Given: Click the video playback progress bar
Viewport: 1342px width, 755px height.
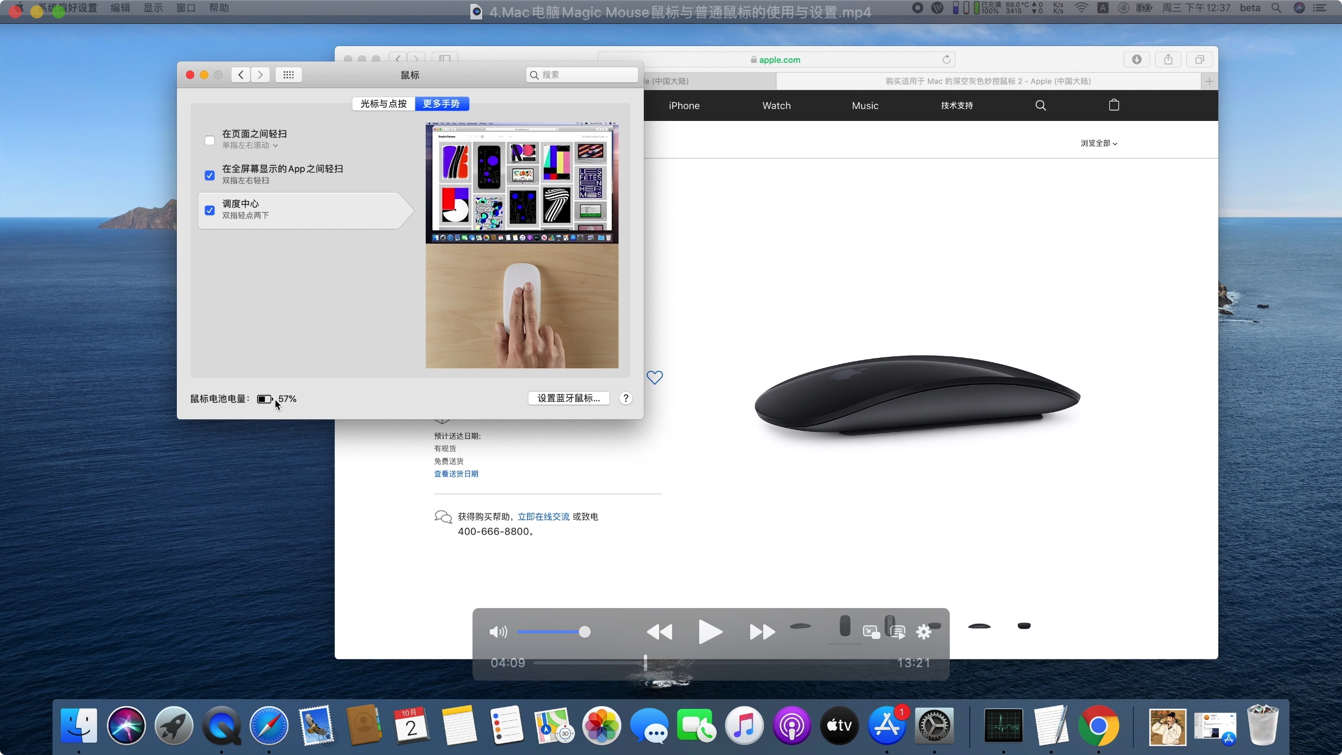Looking at the screenshot, I should tap(711, 662).
